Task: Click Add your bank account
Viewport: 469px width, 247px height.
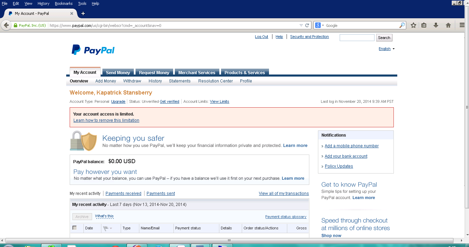Action: (346, 156)
